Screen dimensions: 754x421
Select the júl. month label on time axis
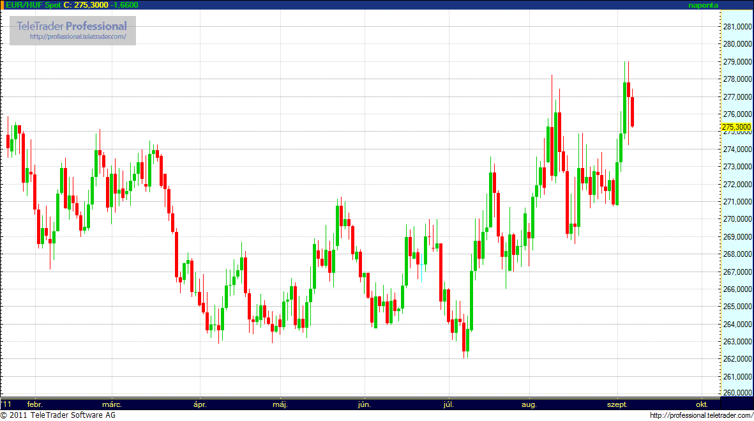click(x=448, y=404)
